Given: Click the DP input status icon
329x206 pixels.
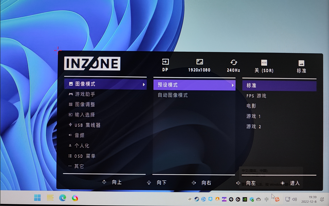Looking at the screenshot, I should [165, 62].
